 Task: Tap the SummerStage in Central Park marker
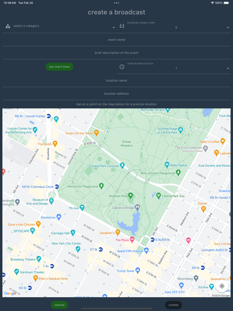point(180,130)
